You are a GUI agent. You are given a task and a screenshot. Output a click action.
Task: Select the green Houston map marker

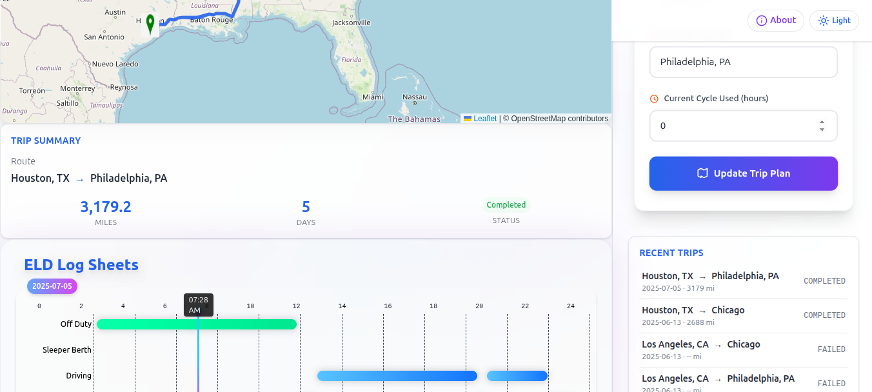click(150, 24)
